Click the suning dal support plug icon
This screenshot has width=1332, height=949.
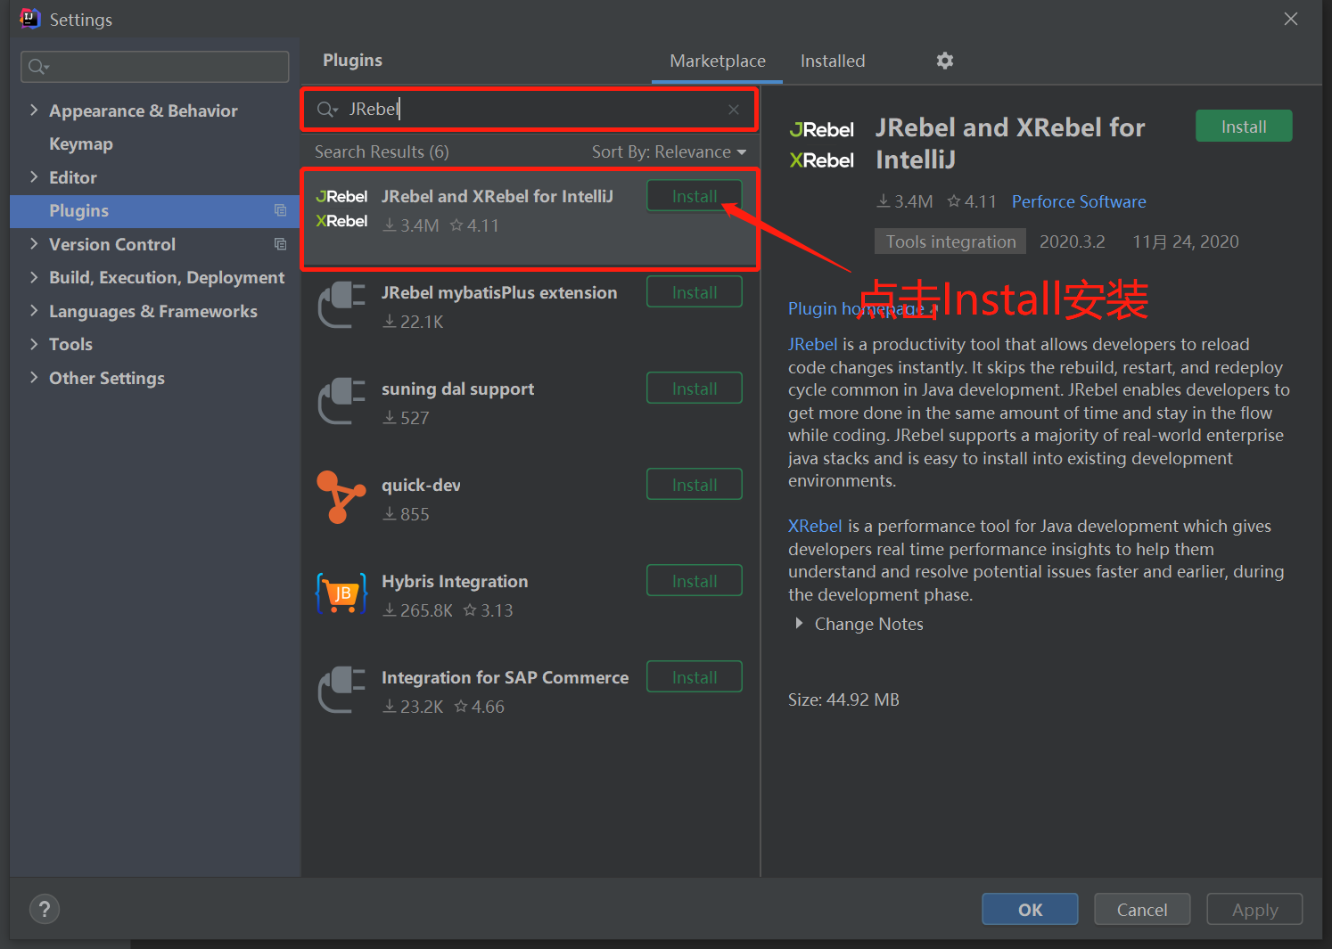[341, 401]
